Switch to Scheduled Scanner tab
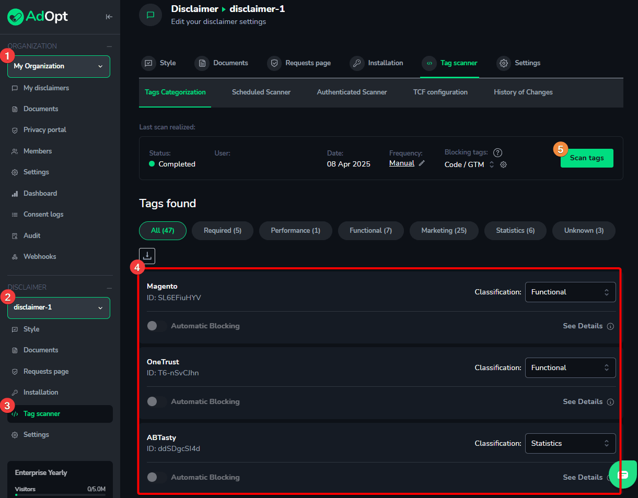 click(261, 92)
